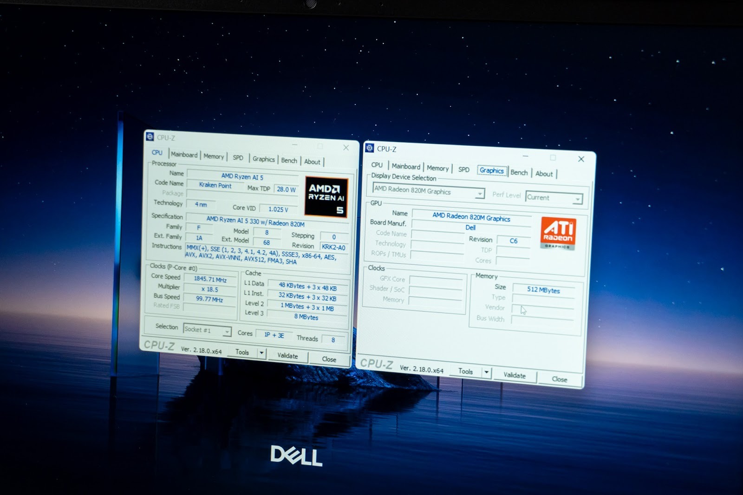
Task: Expand Tools dropdown arrow in Graphics window
Action: pos(486,372)
